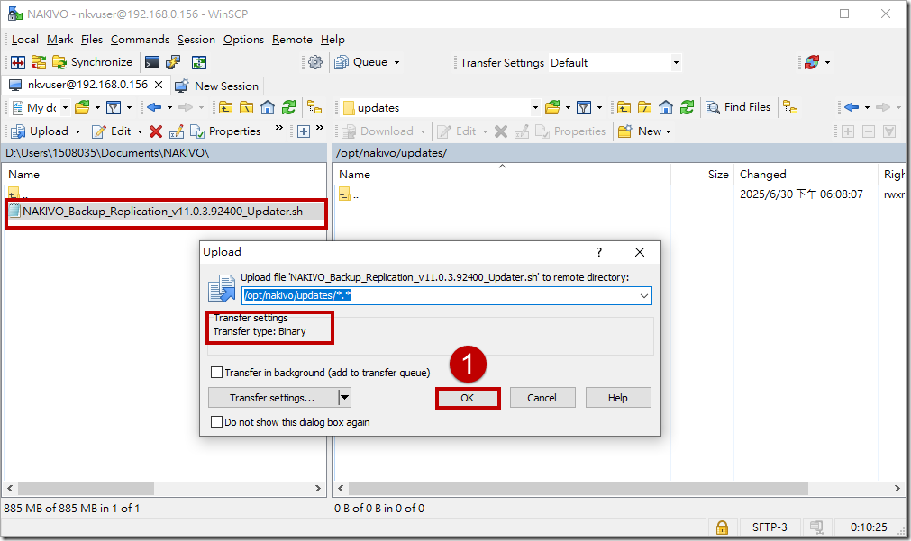Launch the Open in PuTTY icon
The width and height of the screenshot is (911, 541).
point(173,62)
